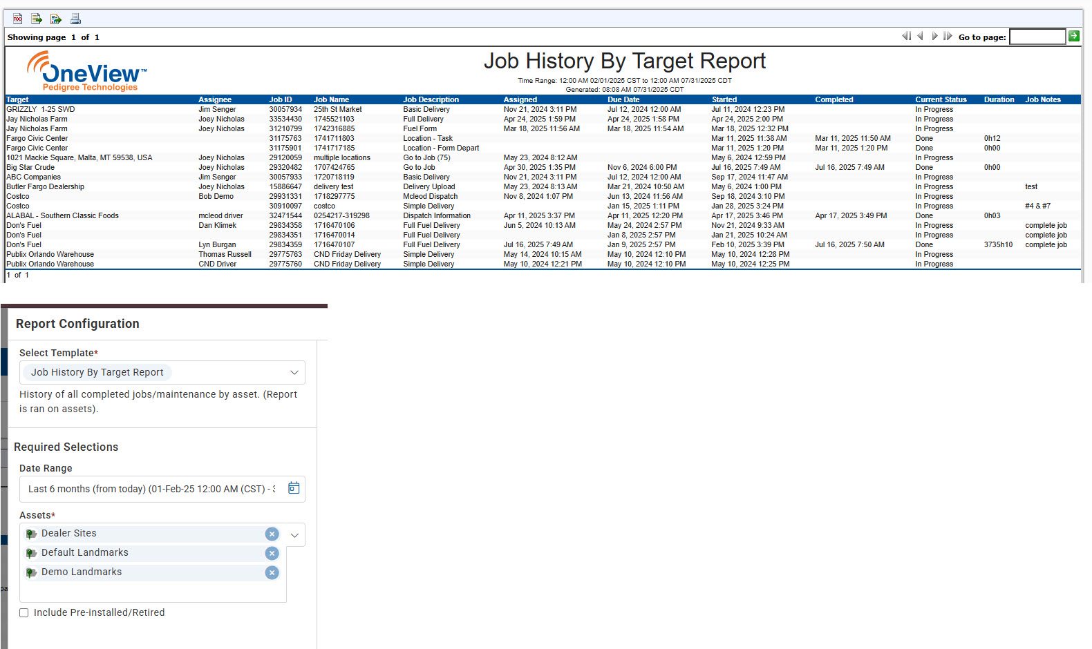Select the Big Star Crude target
The height and width of the screenshot is (649, 1092).
[30, 167]
